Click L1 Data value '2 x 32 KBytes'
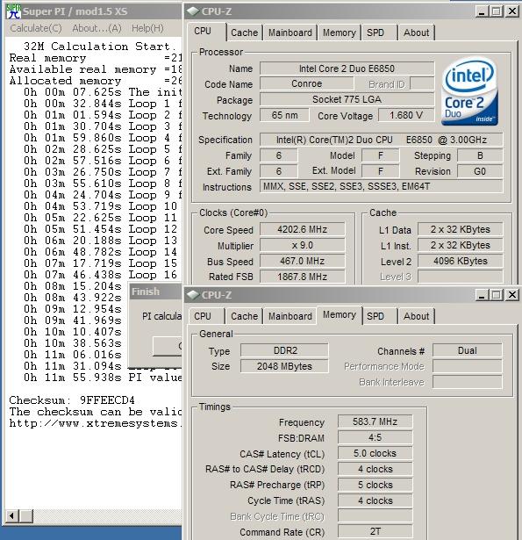 point(461,229)
